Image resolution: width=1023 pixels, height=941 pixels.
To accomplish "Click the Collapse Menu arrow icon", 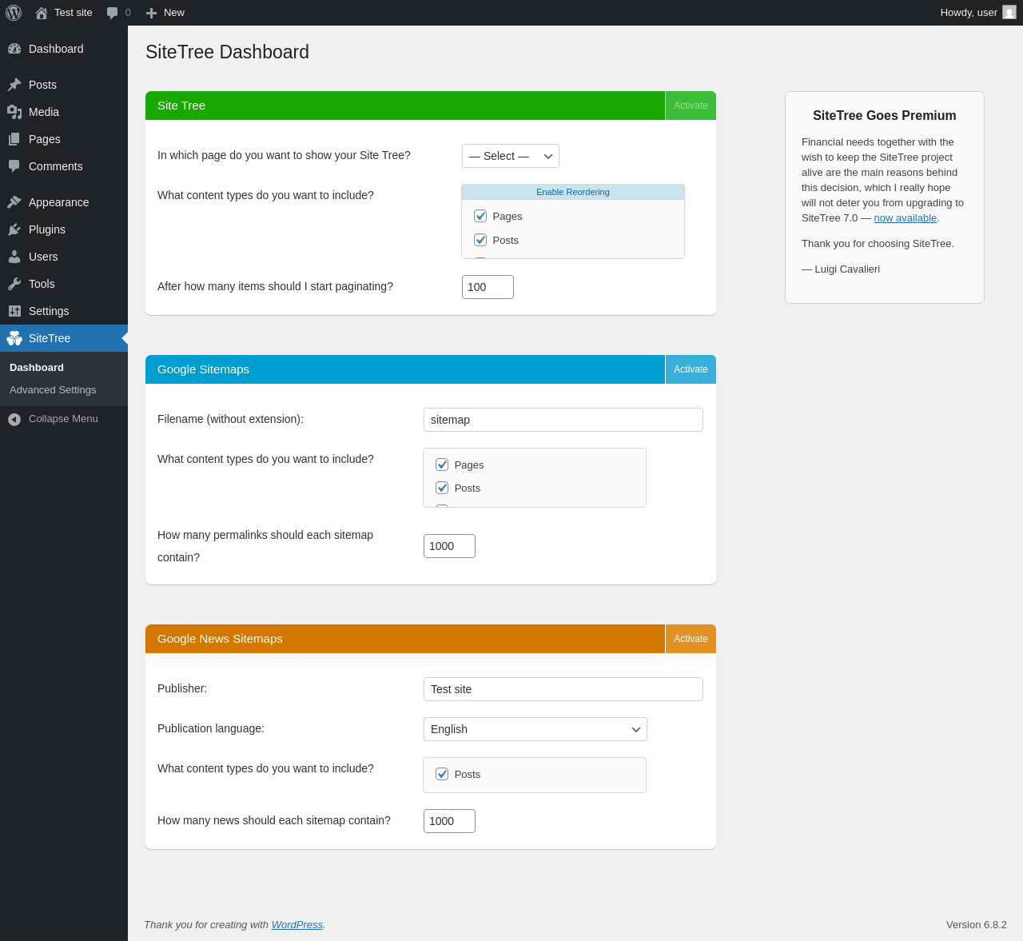I will pyautogui.click(x=14, y=419).
